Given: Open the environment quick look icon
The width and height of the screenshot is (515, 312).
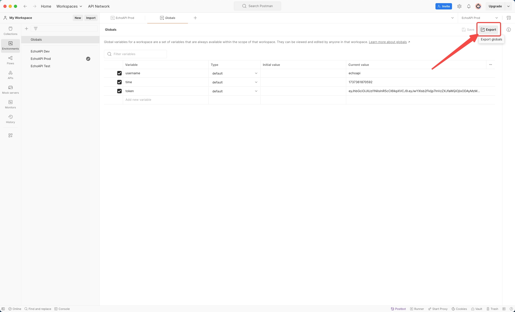Looking at the screenshot, I should click(509, 18).
